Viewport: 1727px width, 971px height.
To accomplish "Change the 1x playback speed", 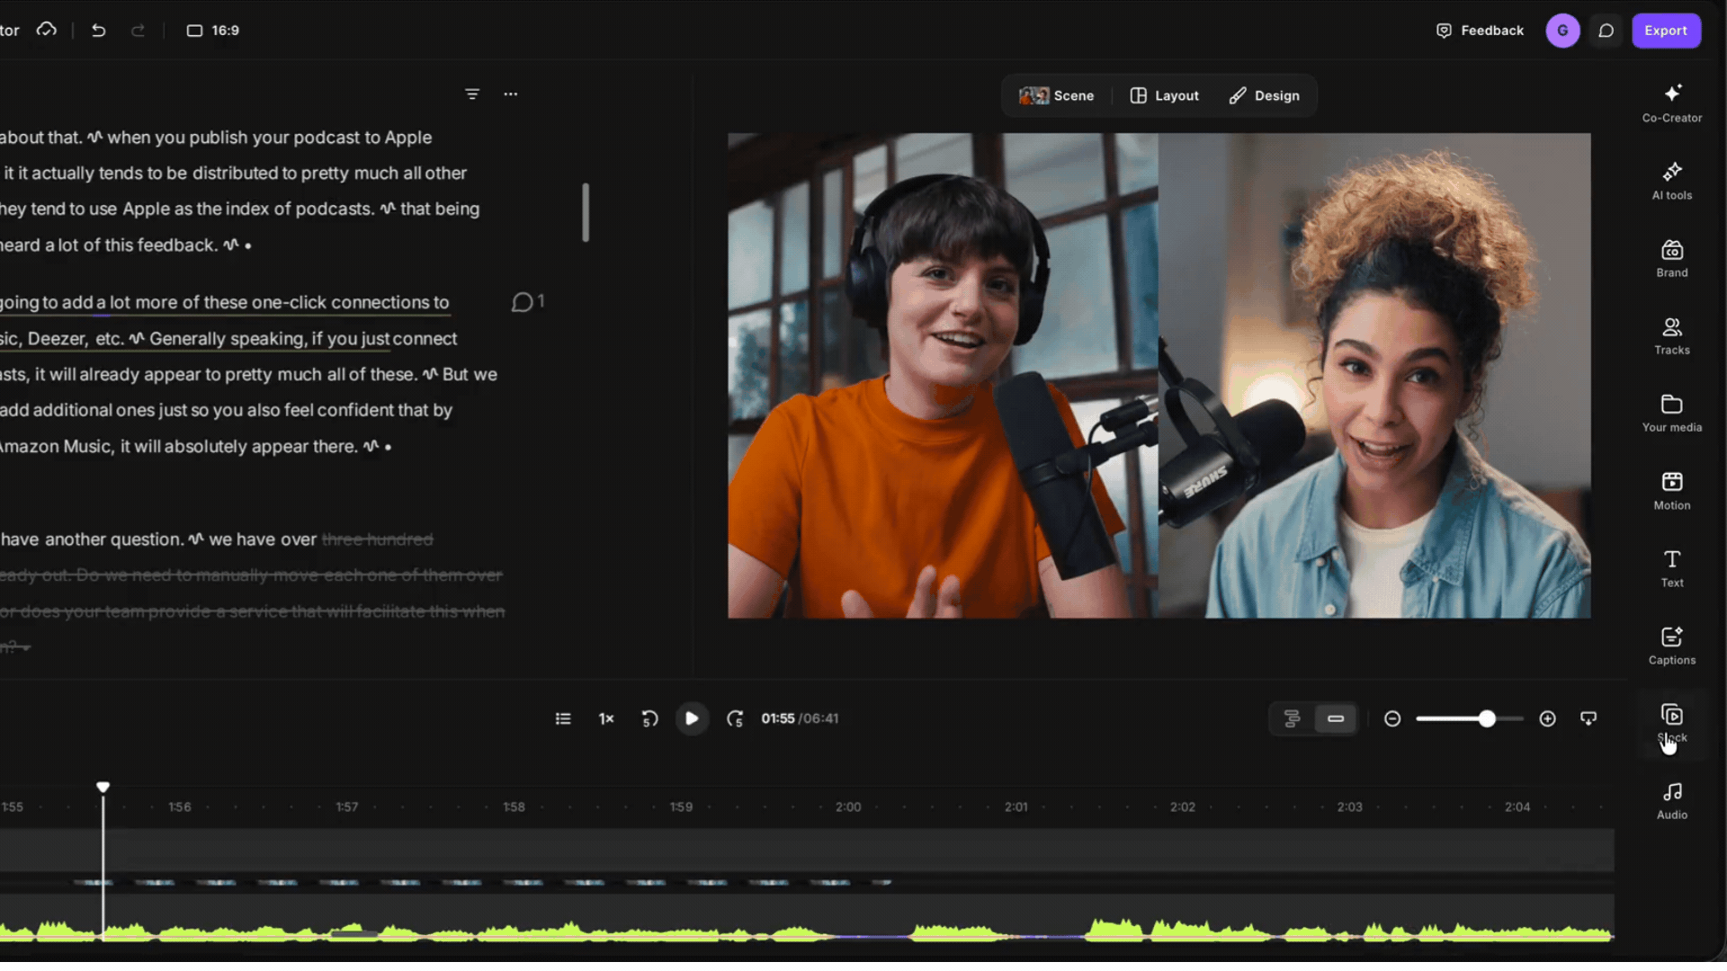I will click(606, 718).
